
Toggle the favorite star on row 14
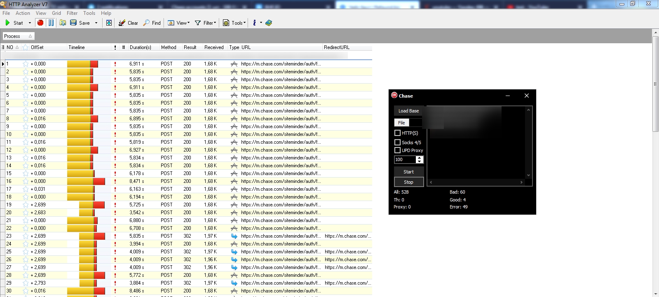[26, 166]
